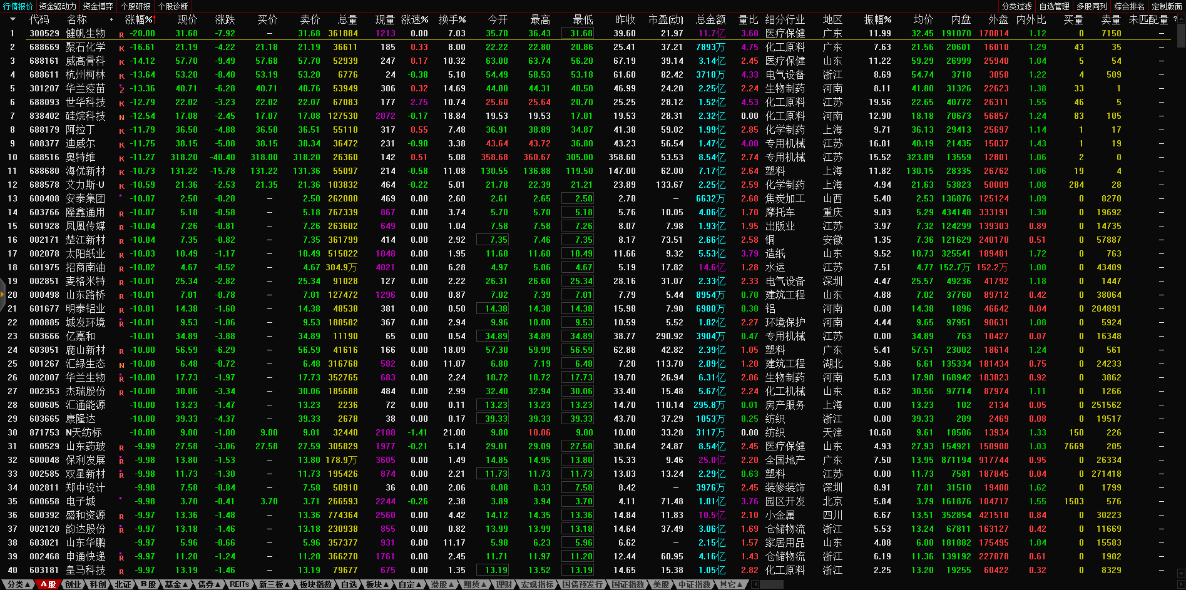Screen dimensions: 1186x590
Task: Expand the 分类 tab menu
Action: coord(19,584)
